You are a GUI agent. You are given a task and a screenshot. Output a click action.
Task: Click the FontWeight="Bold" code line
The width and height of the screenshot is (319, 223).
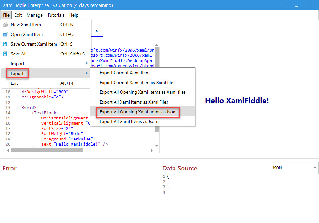point(62,133)
